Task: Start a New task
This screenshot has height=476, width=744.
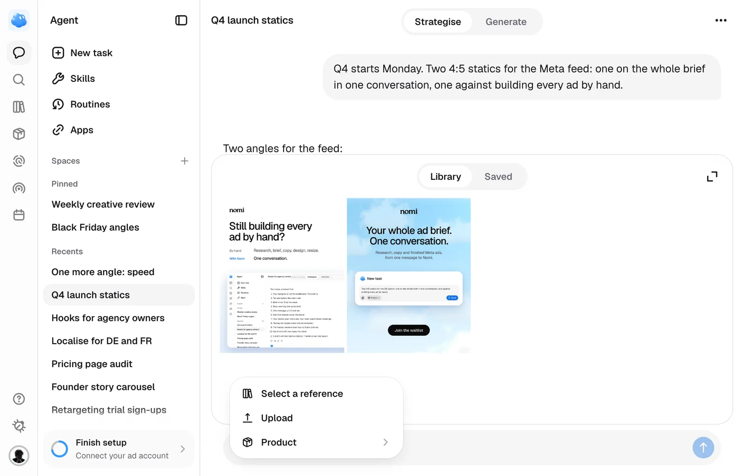Action: click(119, 53)
